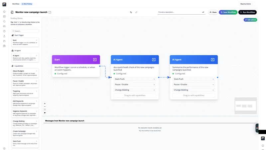The height and width of the screenshot is (150, 266).
Task: Click 'Drag to add capabilities' in Summarize agent
Action: click(194, 95)
